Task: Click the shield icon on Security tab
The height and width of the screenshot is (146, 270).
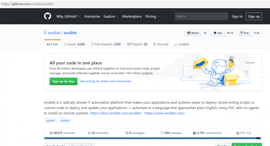Action: [x=155, y=44]
